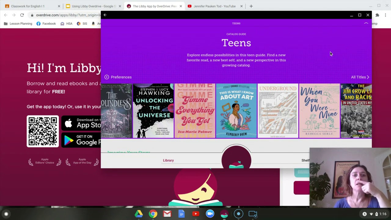Open the Amazon bookmark icon
The width and height of the screenshot is (391, 220).
point(93,24)
